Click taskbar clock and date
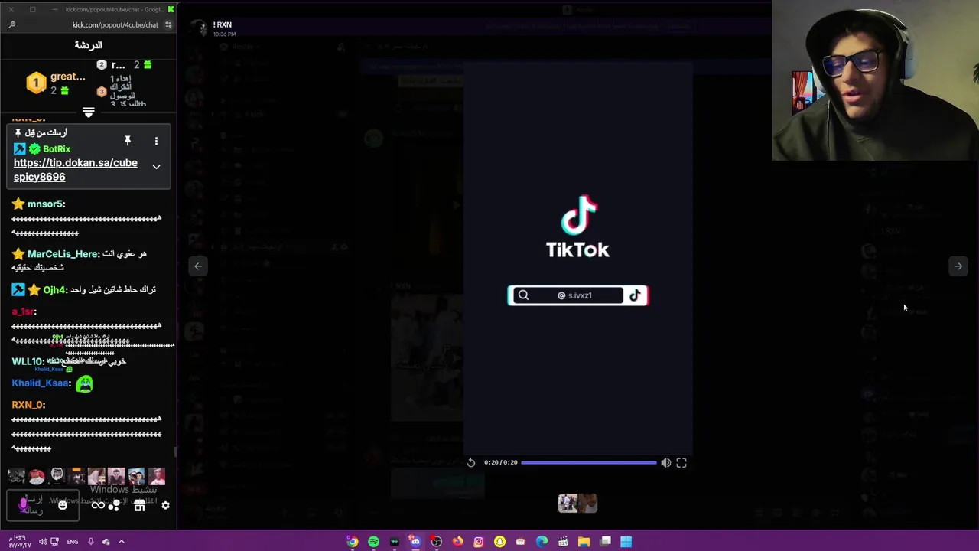This screenshot has width=979, height=551. (x=19, y=542)
